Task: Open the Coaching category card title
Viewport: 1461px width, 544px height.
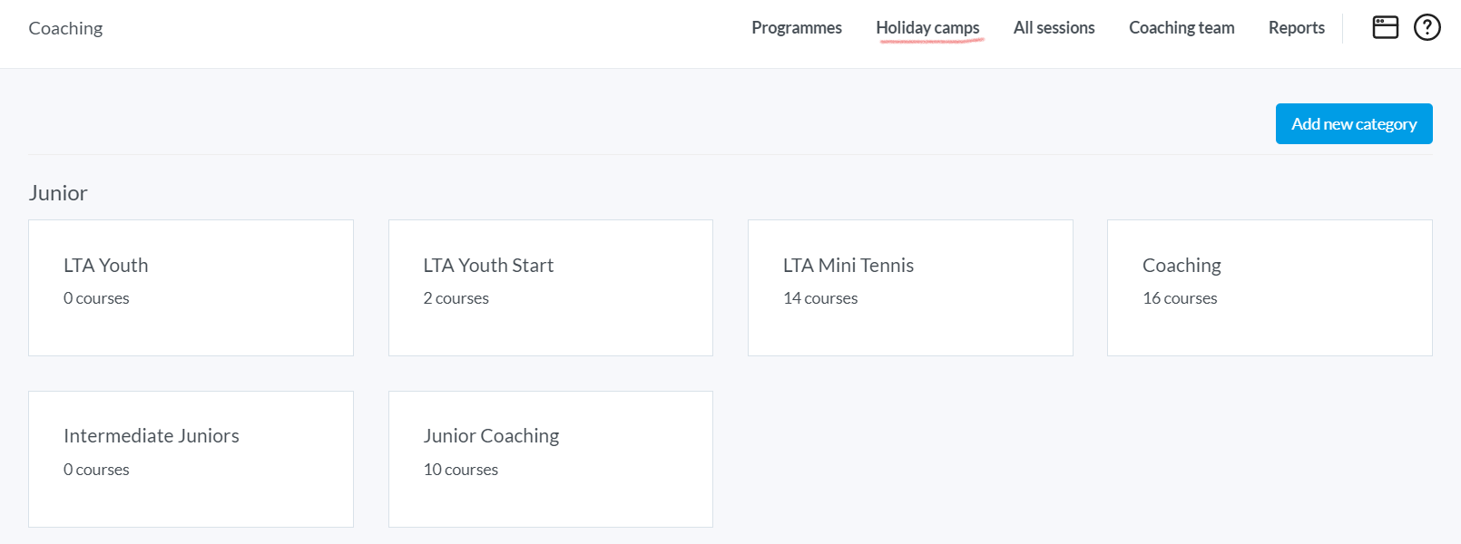Action: coord(1182,266)
